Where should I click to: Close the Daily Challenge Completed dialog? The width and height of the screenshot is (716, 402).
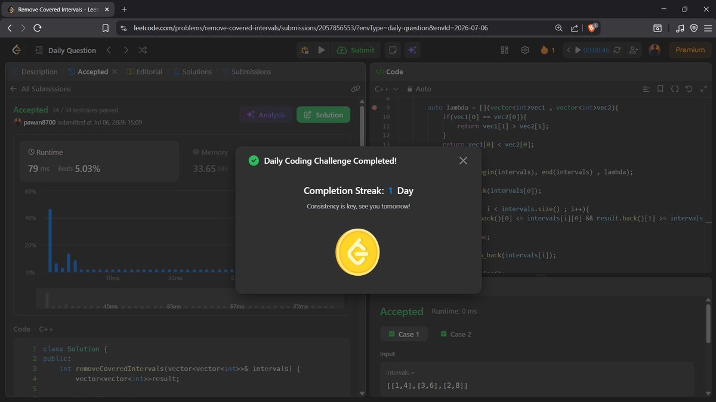pos(463,161)
